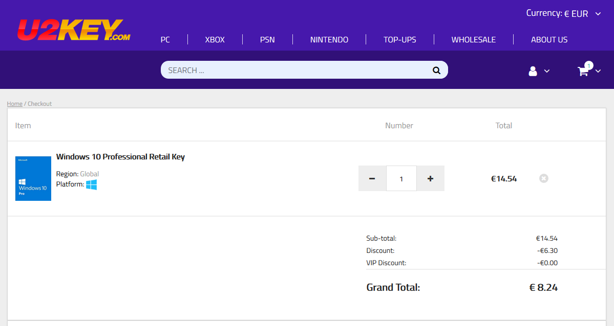Remove Windows 10 item with X icon
This screenshot has height=326, width=614.
pos(543,178)
